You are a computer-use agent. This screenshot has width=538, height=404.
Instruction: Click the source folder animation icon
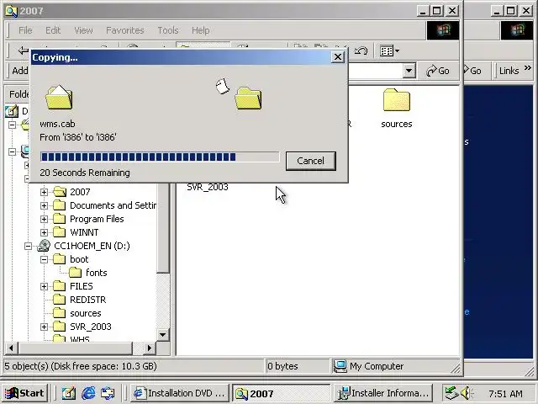59,98
